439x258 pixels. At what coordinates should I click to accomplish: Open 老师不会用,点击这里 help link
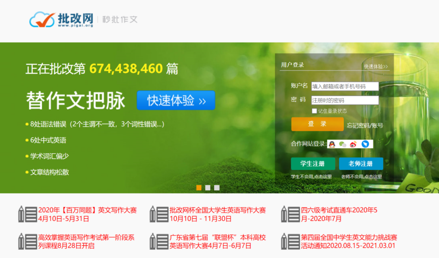point(361,177)
